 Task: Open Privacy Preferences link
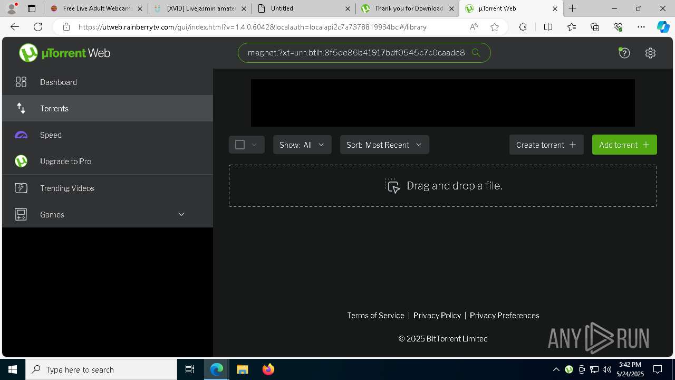tap(505, 316)
